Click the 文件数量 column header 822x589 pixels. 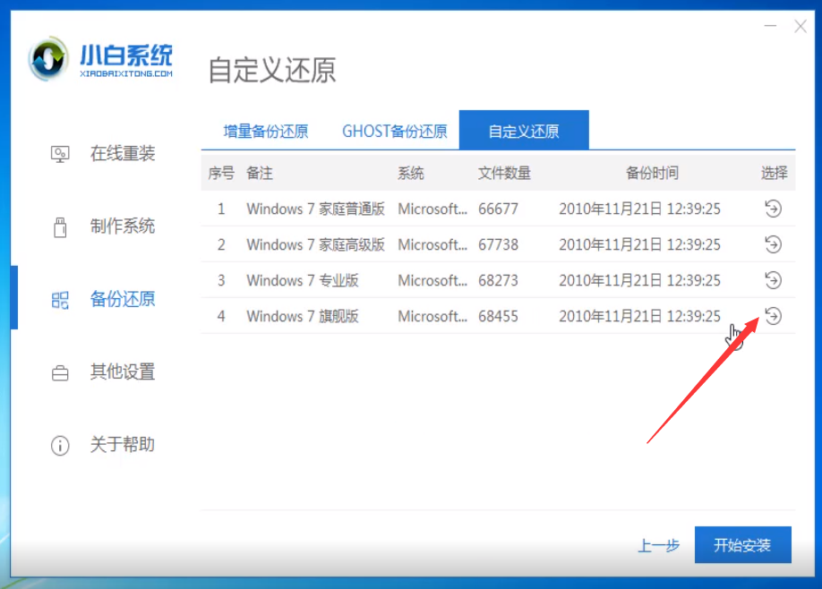(x=504, y=173)
